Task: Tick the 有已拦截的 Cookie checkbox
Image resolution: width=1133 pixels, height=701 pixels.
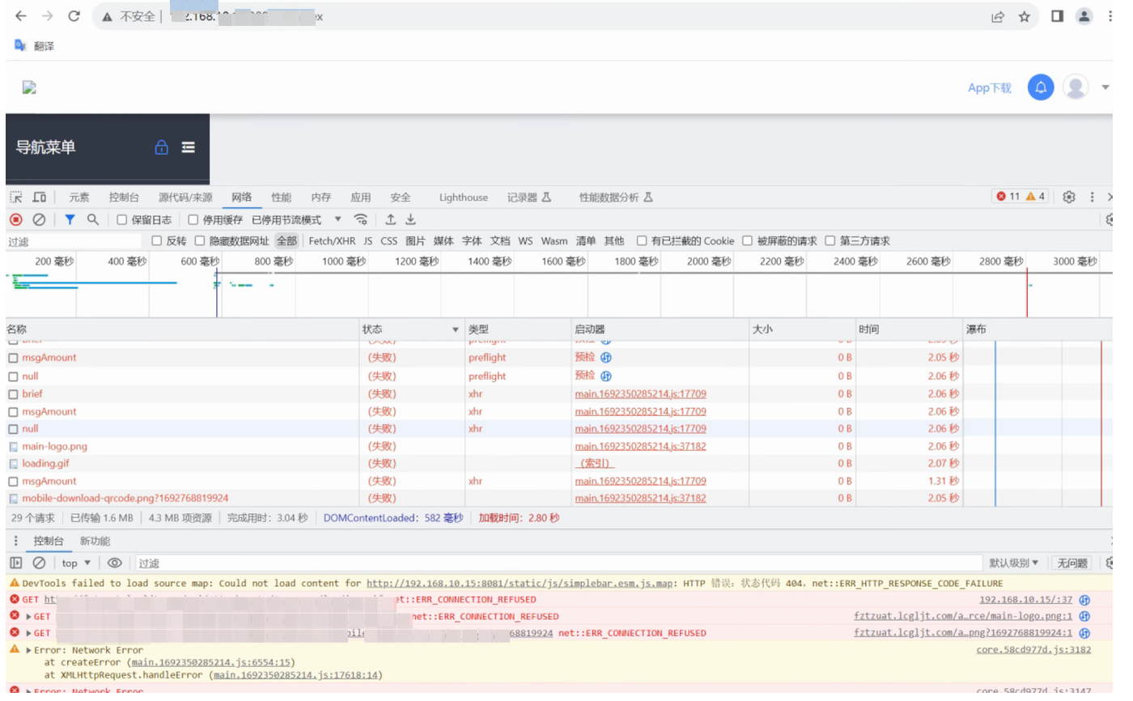Action: pos(642,240)
